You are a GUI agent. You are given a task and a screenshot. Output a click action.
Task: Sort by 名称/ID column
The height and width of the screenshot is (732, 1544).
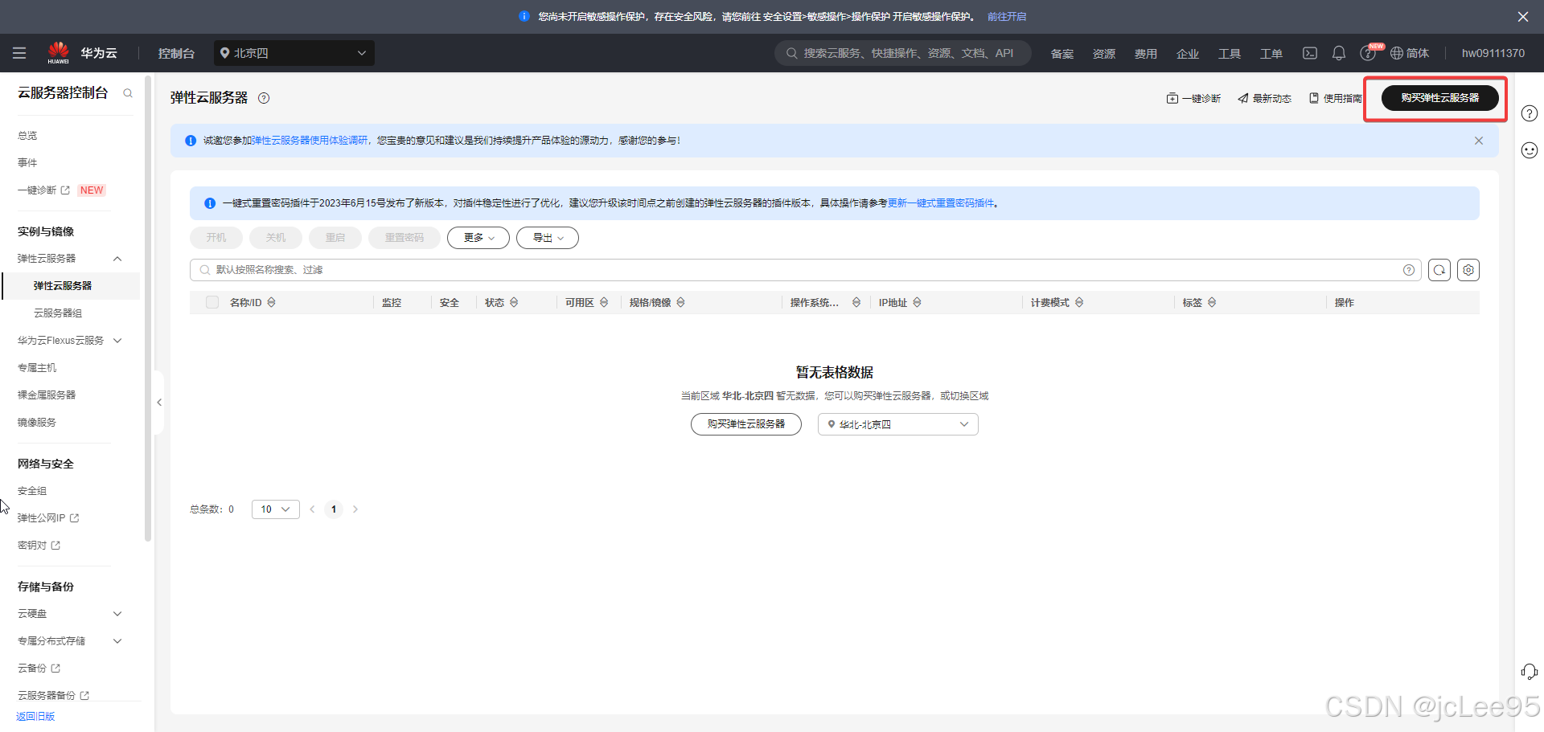click(272, 302)
